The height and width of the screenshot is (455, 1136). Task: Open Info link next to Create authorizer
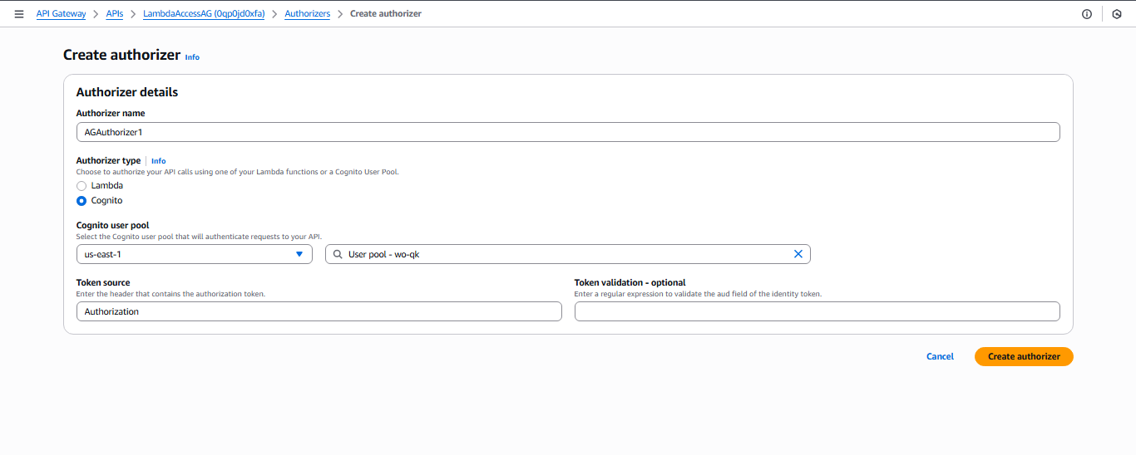click(192, 57)
